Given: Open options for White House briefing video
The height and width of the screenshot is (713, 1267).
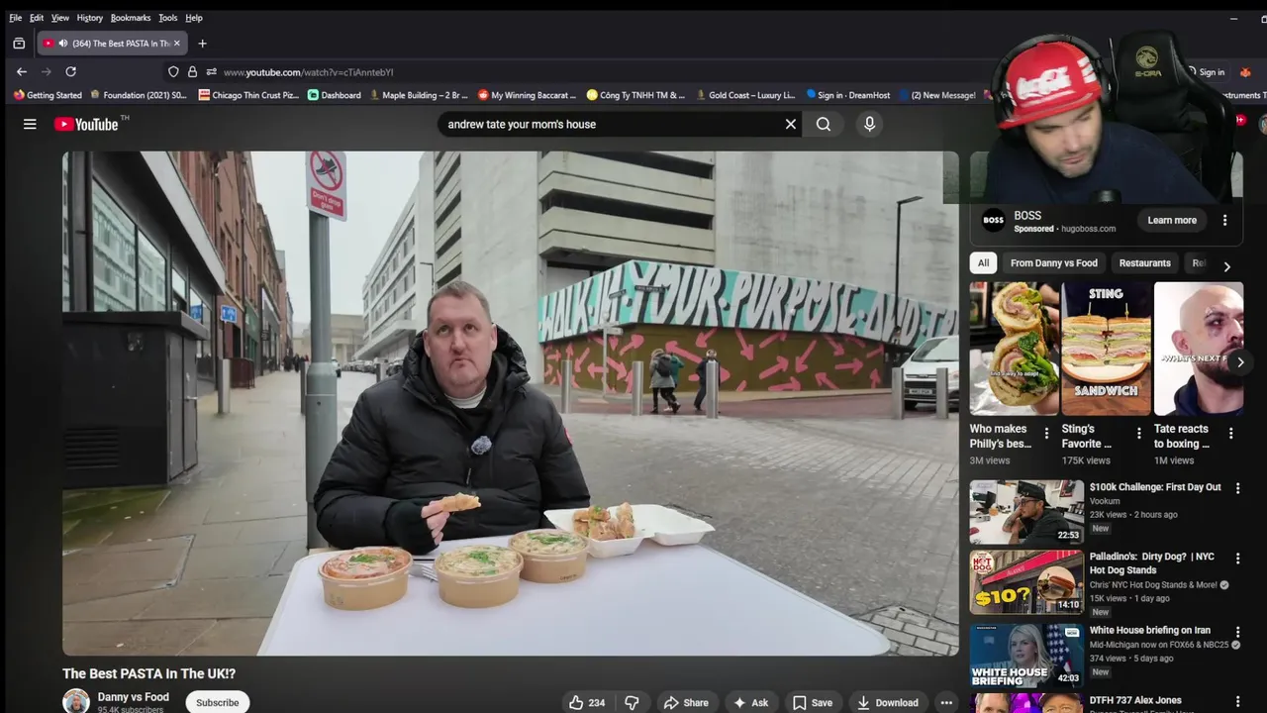Looking at the screenshot, I should (x=1237, y=631).
